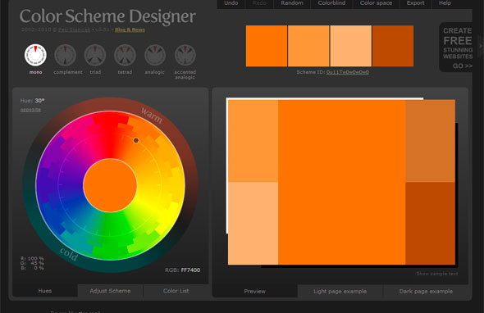This screenshot has height=313, width=484.
Task: Open the Help menu
Action: coord(445,3)
